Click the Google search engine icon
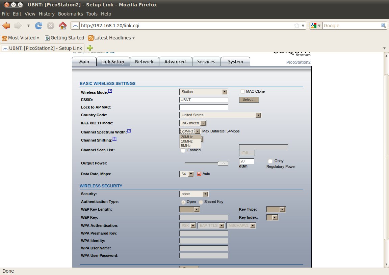This screenshot has width=389, height=275. pos(314,26)
